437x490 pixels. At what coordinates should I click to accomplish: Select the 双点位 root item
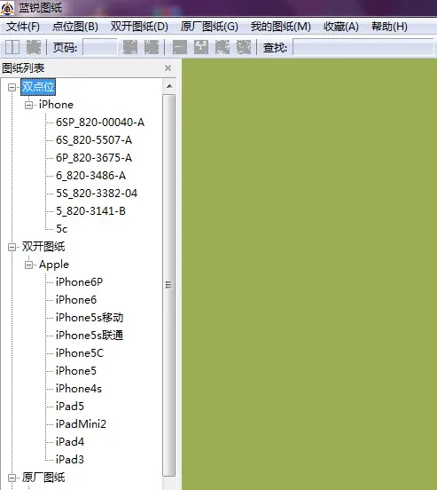pyautogui.click(x=38, y=87)
